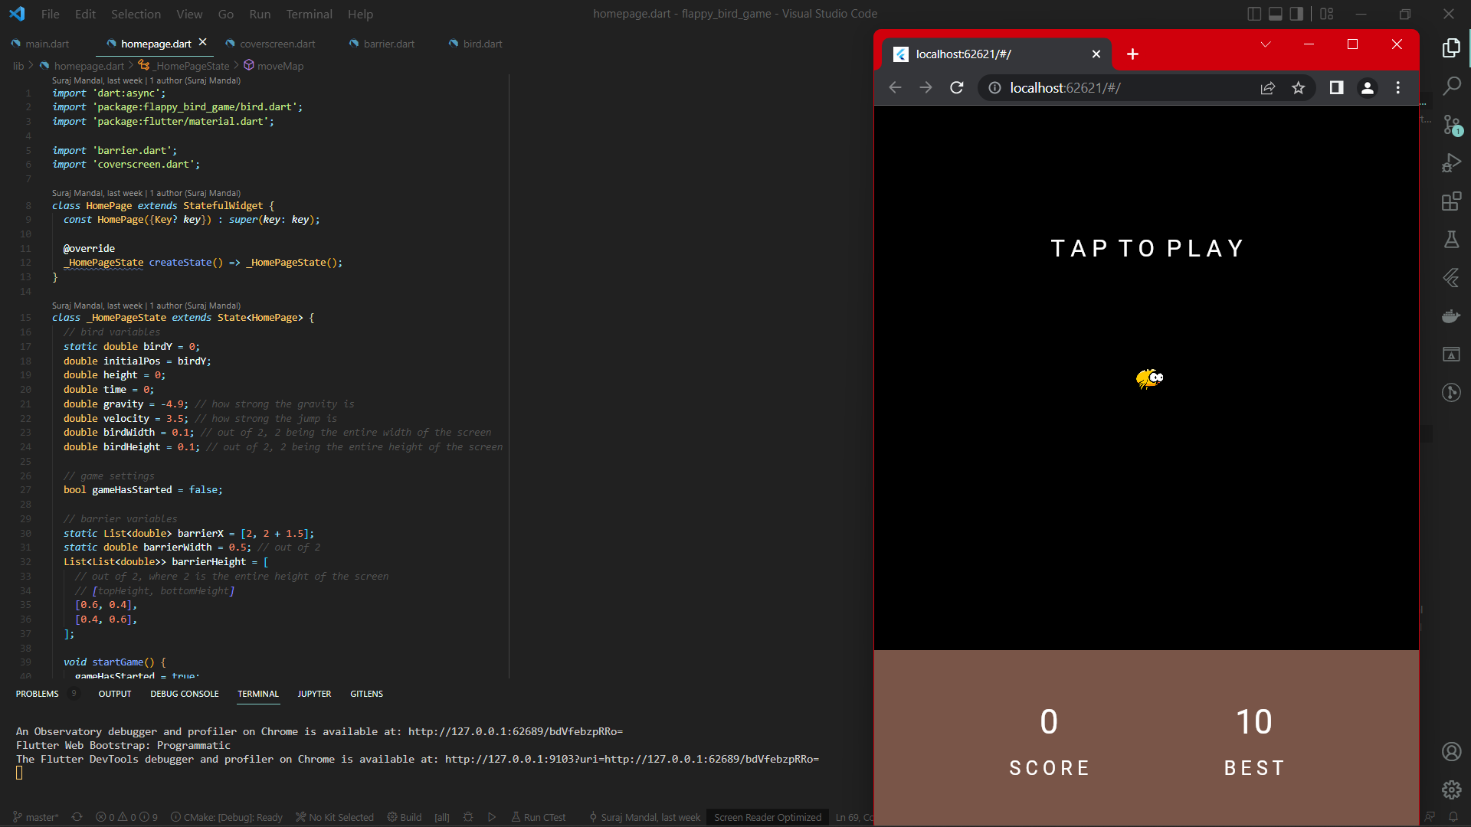
Task: Expand the _HomePageState breadcrumb dropdown
Action: 190,66
